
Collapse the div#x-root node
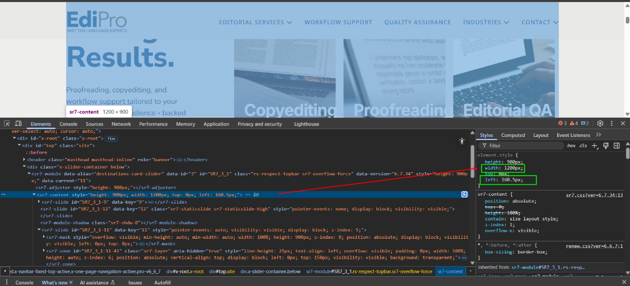(14, 139)
